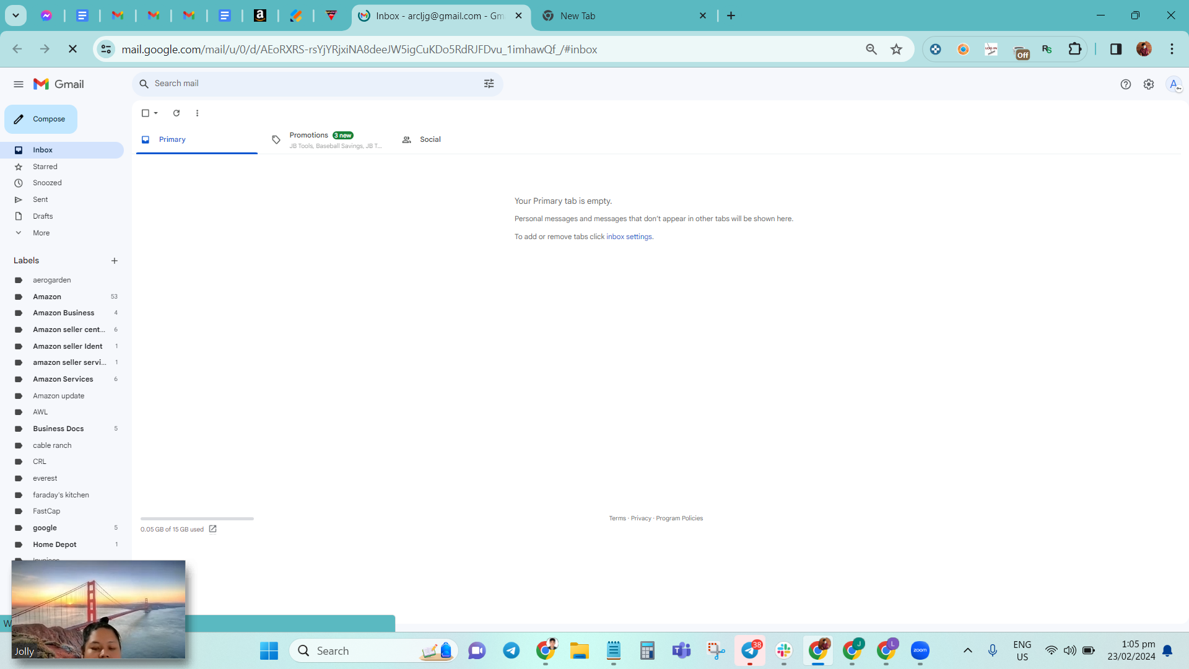The width and height of the screenshot is (1189, 669).
Task: Open the zoom magnifier icon in address bar
Action: click(871, 49)
